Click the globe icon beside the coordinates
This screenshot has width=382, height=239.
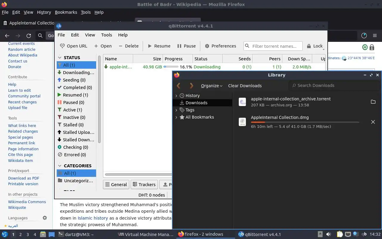[344, 58]
